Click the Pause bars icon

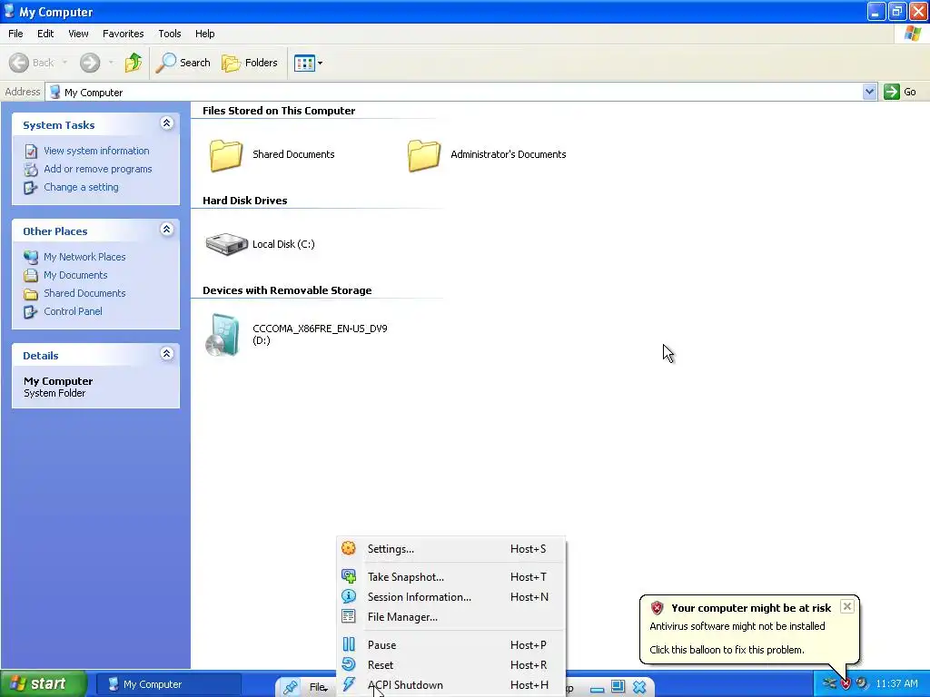tap(349, 644)
